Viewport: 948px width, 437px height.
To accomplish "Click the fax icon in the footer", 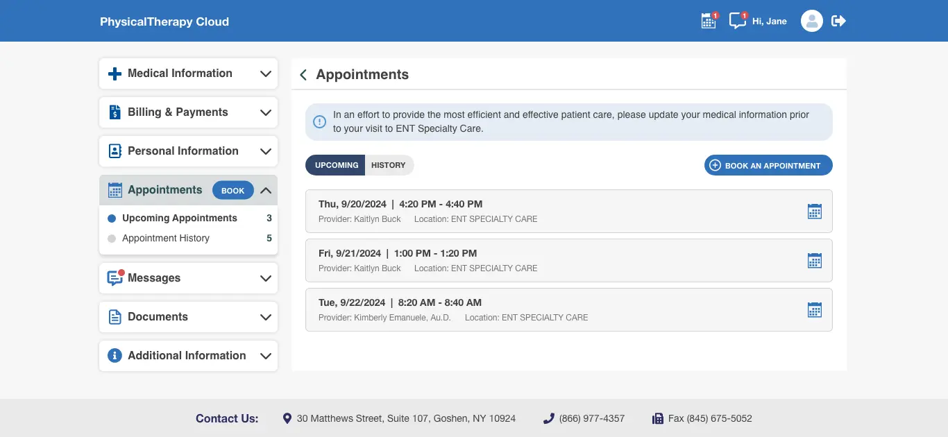I will tap(657, 418).
